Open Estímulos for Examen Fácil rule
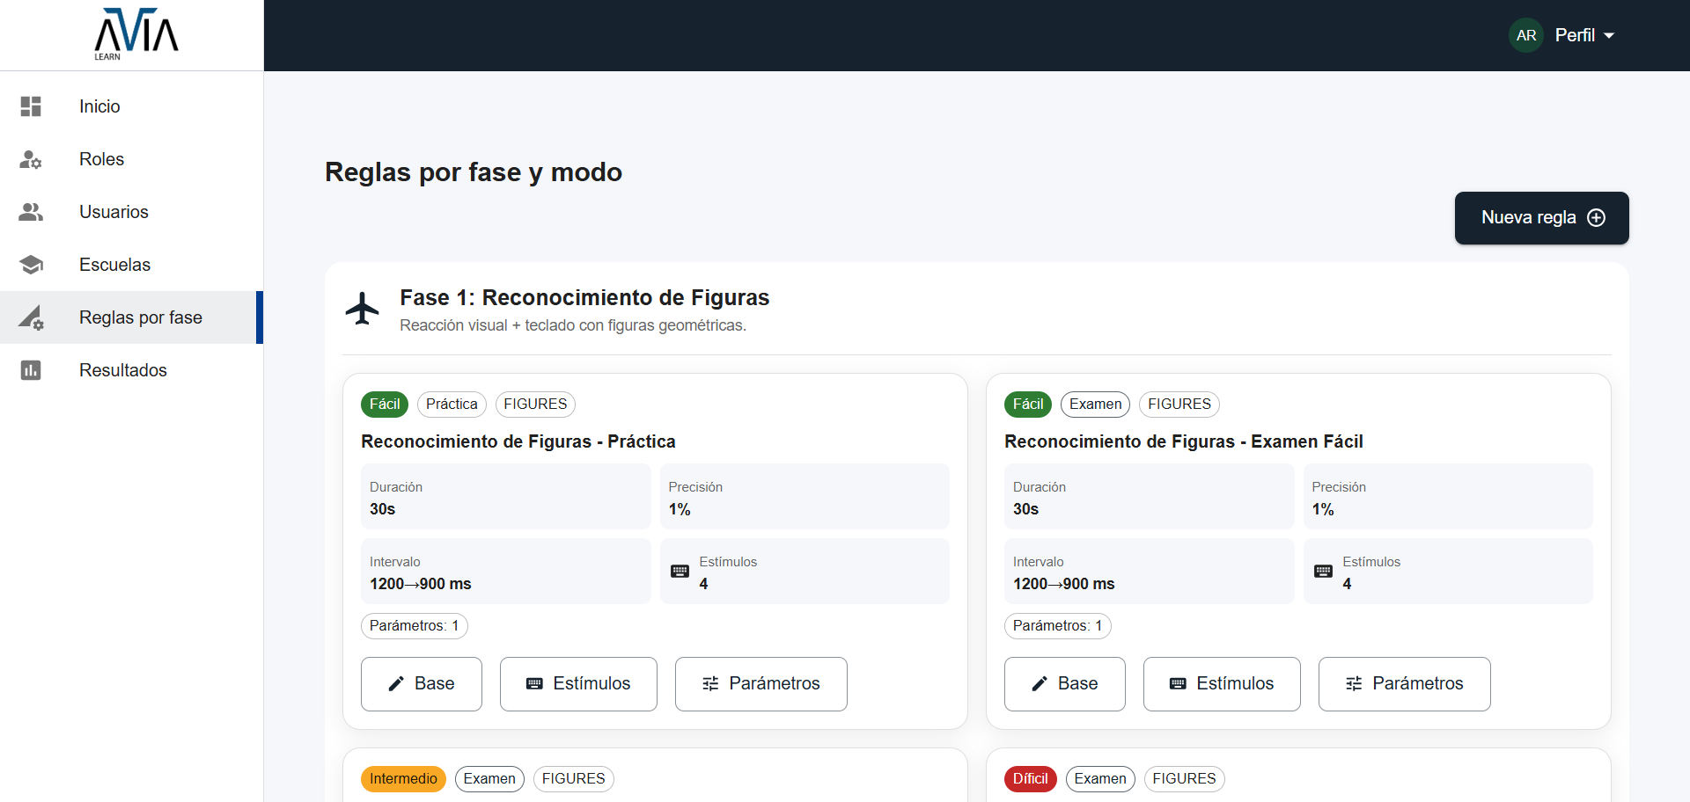 (1221, 684)
